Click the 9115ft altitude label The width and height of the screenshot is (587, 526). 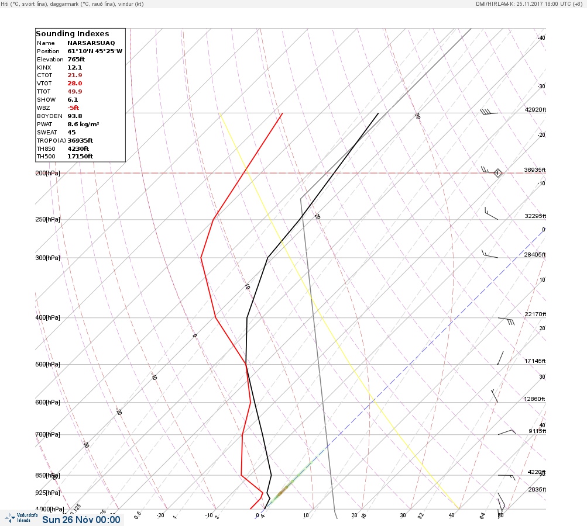[x=537, y=431]
